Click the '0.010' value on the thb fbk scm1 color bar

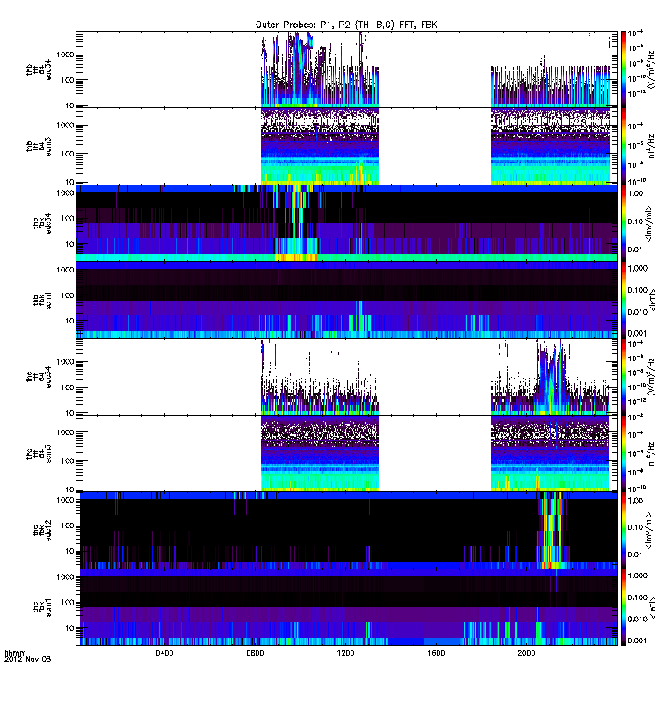[x=638, y=312]
